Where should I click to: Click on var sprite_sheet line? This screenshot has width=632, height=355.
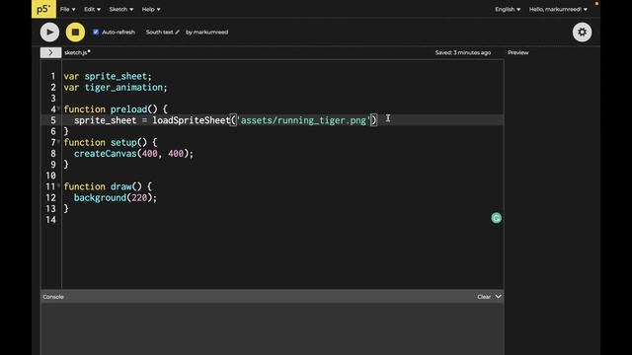pyautogui.click(x=108, y=77)
